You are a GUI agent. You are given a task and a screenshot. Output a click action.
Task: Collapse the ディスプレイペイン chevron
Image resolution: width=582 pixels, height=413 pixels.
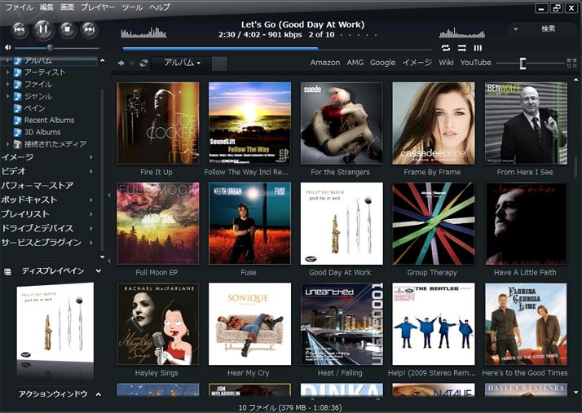(99, 271)
